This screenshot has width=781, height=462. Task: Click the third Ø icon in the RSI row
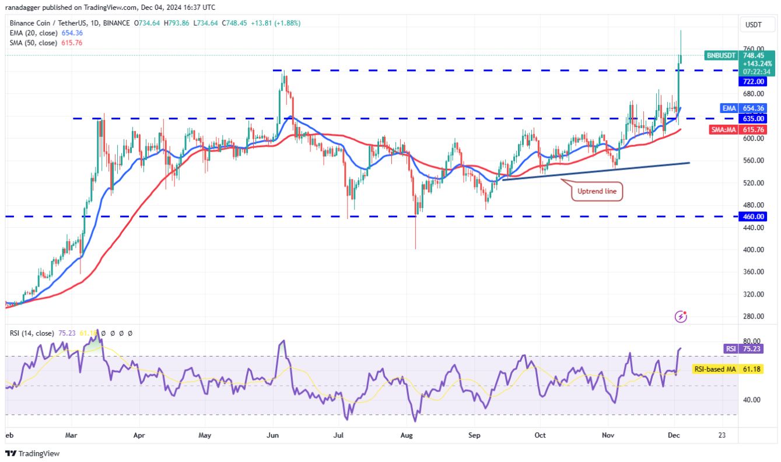(121, 333)
